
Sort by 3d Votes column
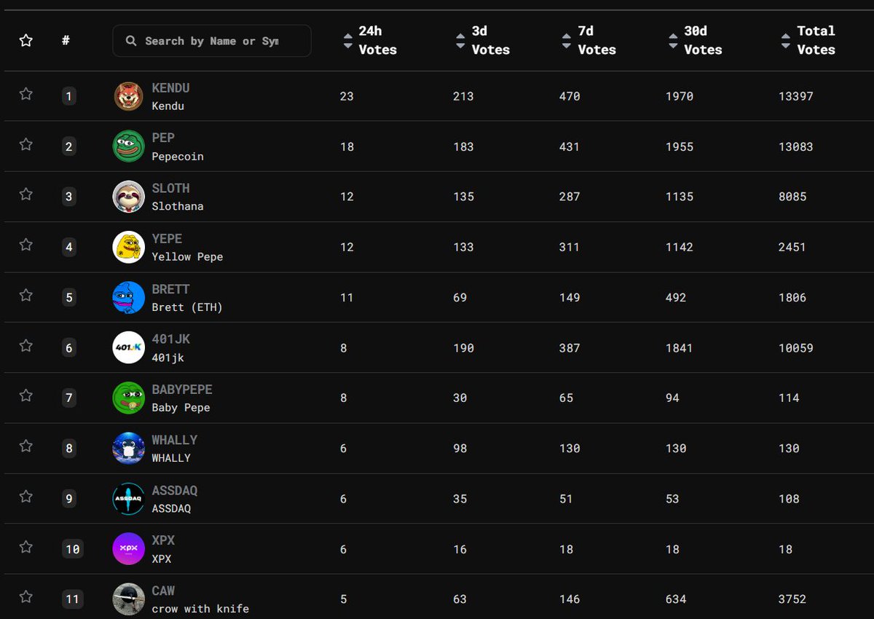pyautogui.click(x=483, y=41)
